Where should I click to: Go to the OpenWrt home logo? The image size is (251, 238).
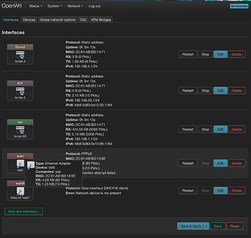[11, 6]
